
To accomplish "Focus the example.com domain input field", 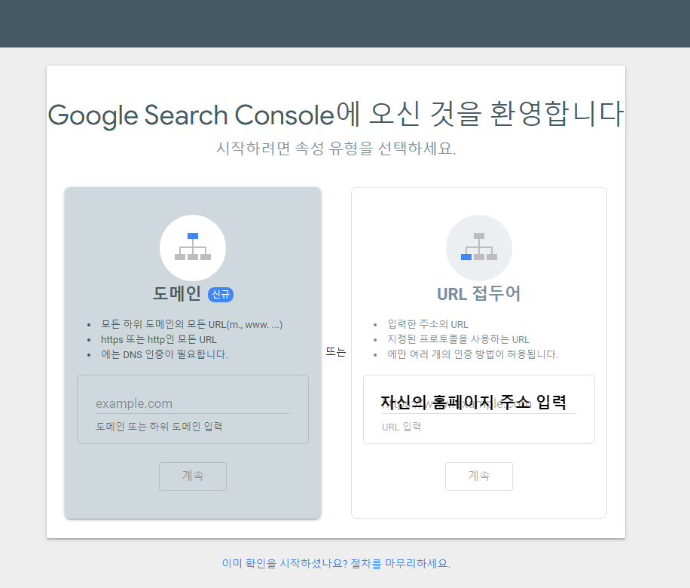I will tap(193, 403).
